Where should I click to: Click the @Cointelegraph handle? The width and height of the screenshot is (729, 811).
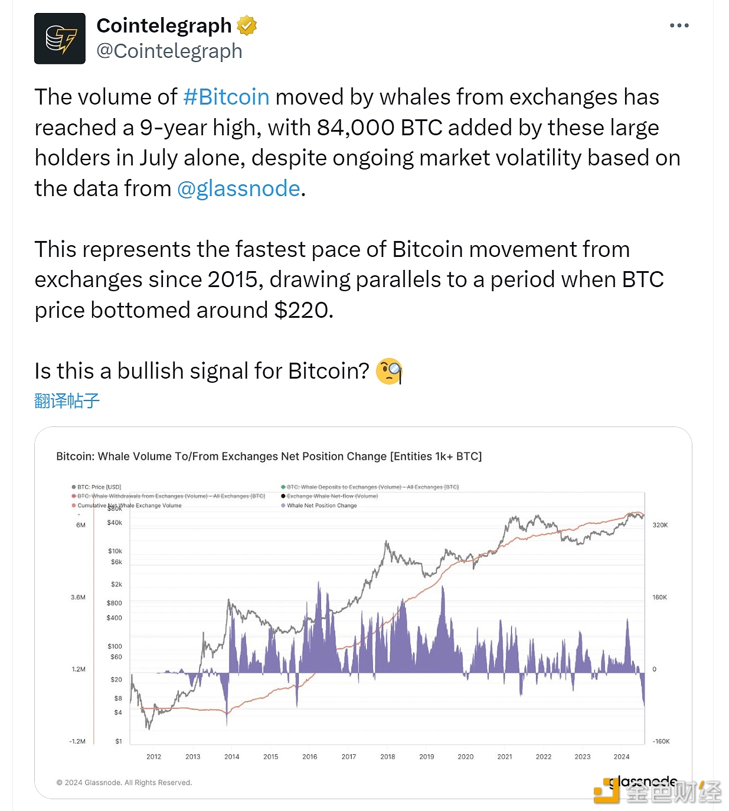click(x=169, y=51)
